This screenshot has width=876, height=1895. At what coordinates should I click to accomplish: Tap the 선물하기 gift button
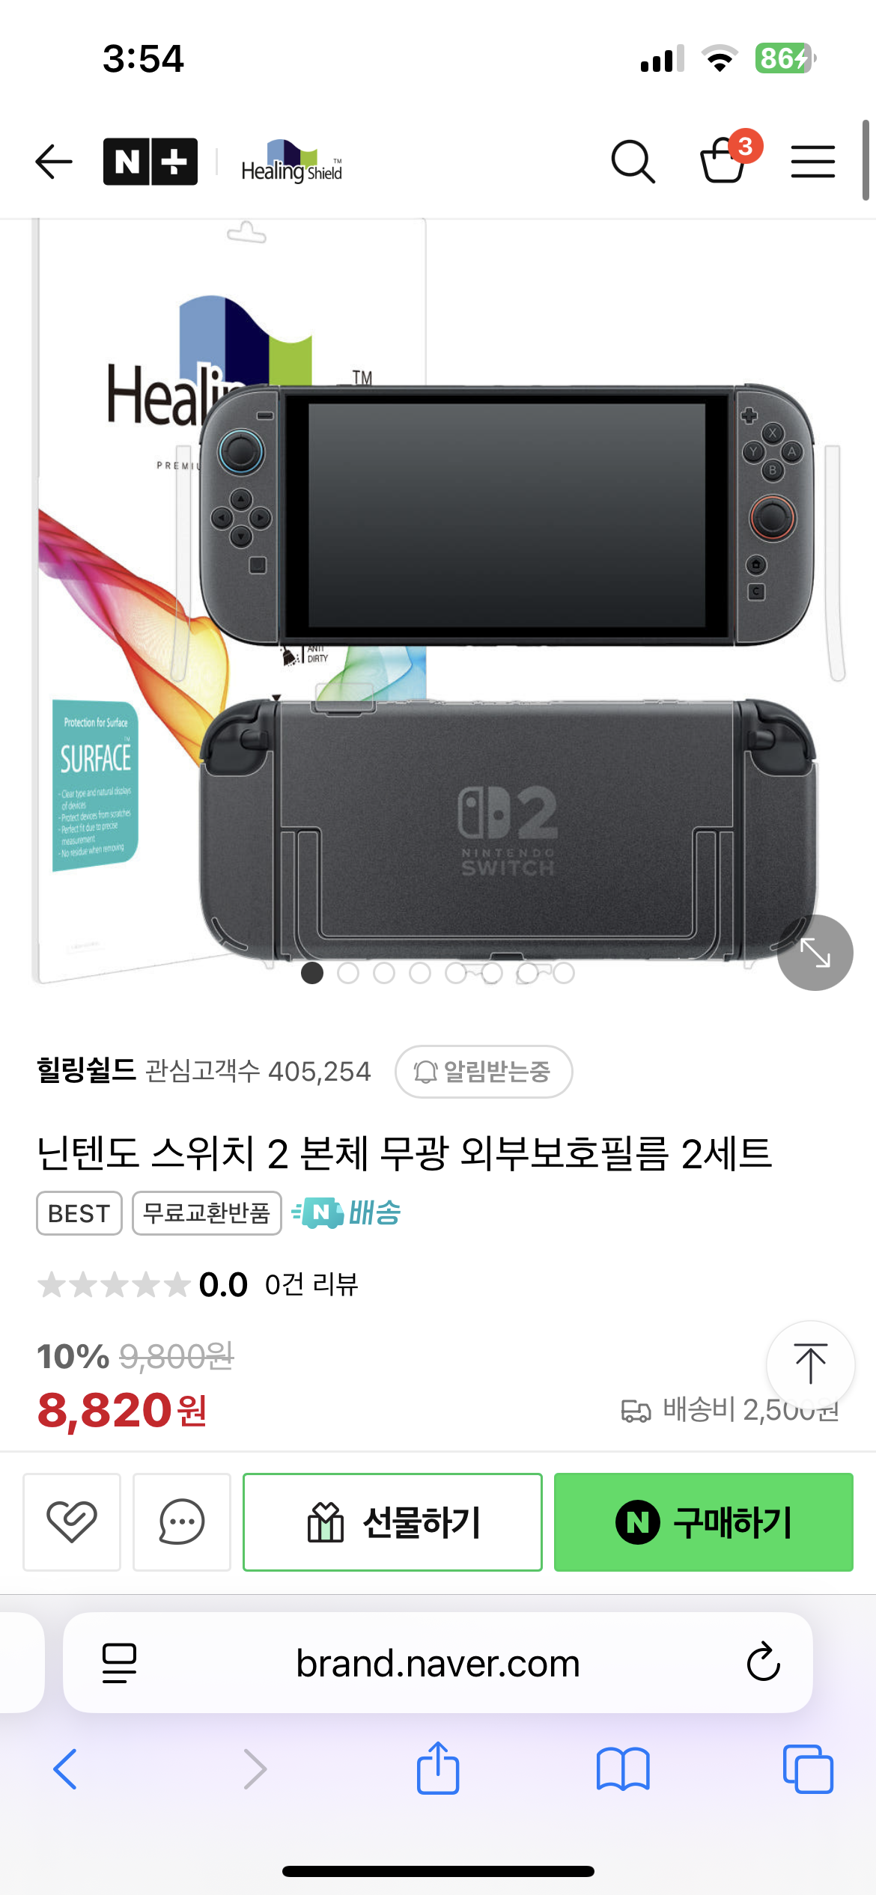click(x=392, y=1522)
